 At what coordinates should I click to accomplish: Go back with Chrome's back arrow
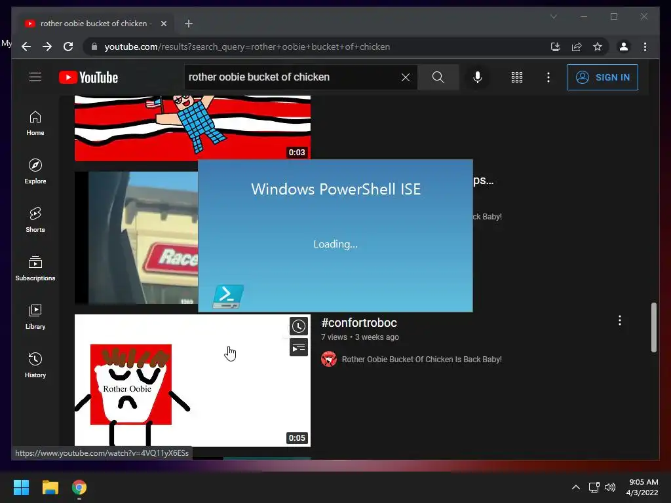click(x=26, y=47)
